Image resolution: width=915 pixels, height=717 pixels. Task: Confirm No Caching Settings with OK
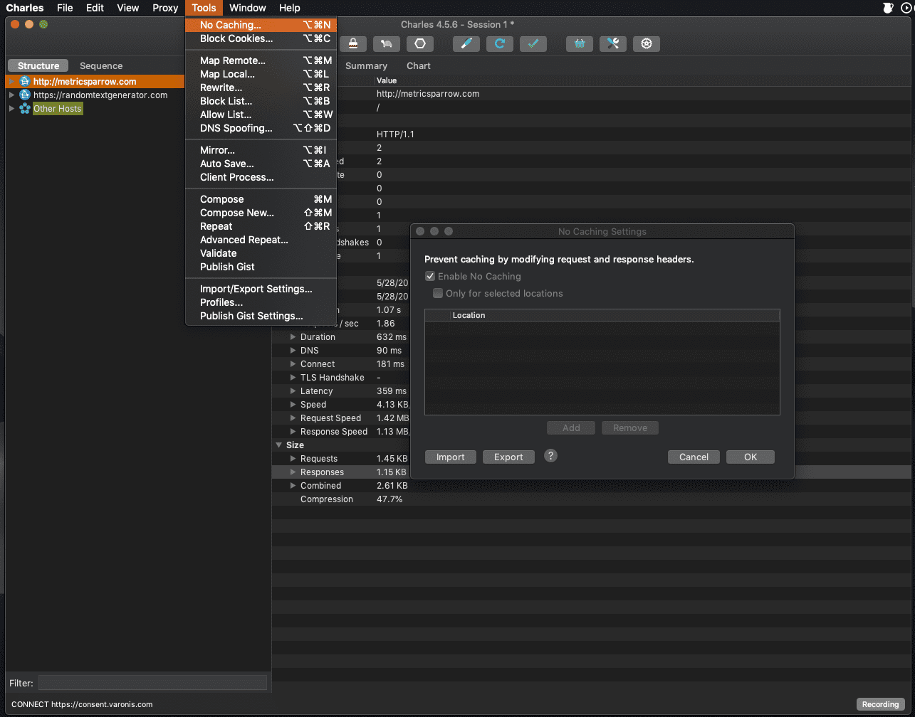(751, 457)
